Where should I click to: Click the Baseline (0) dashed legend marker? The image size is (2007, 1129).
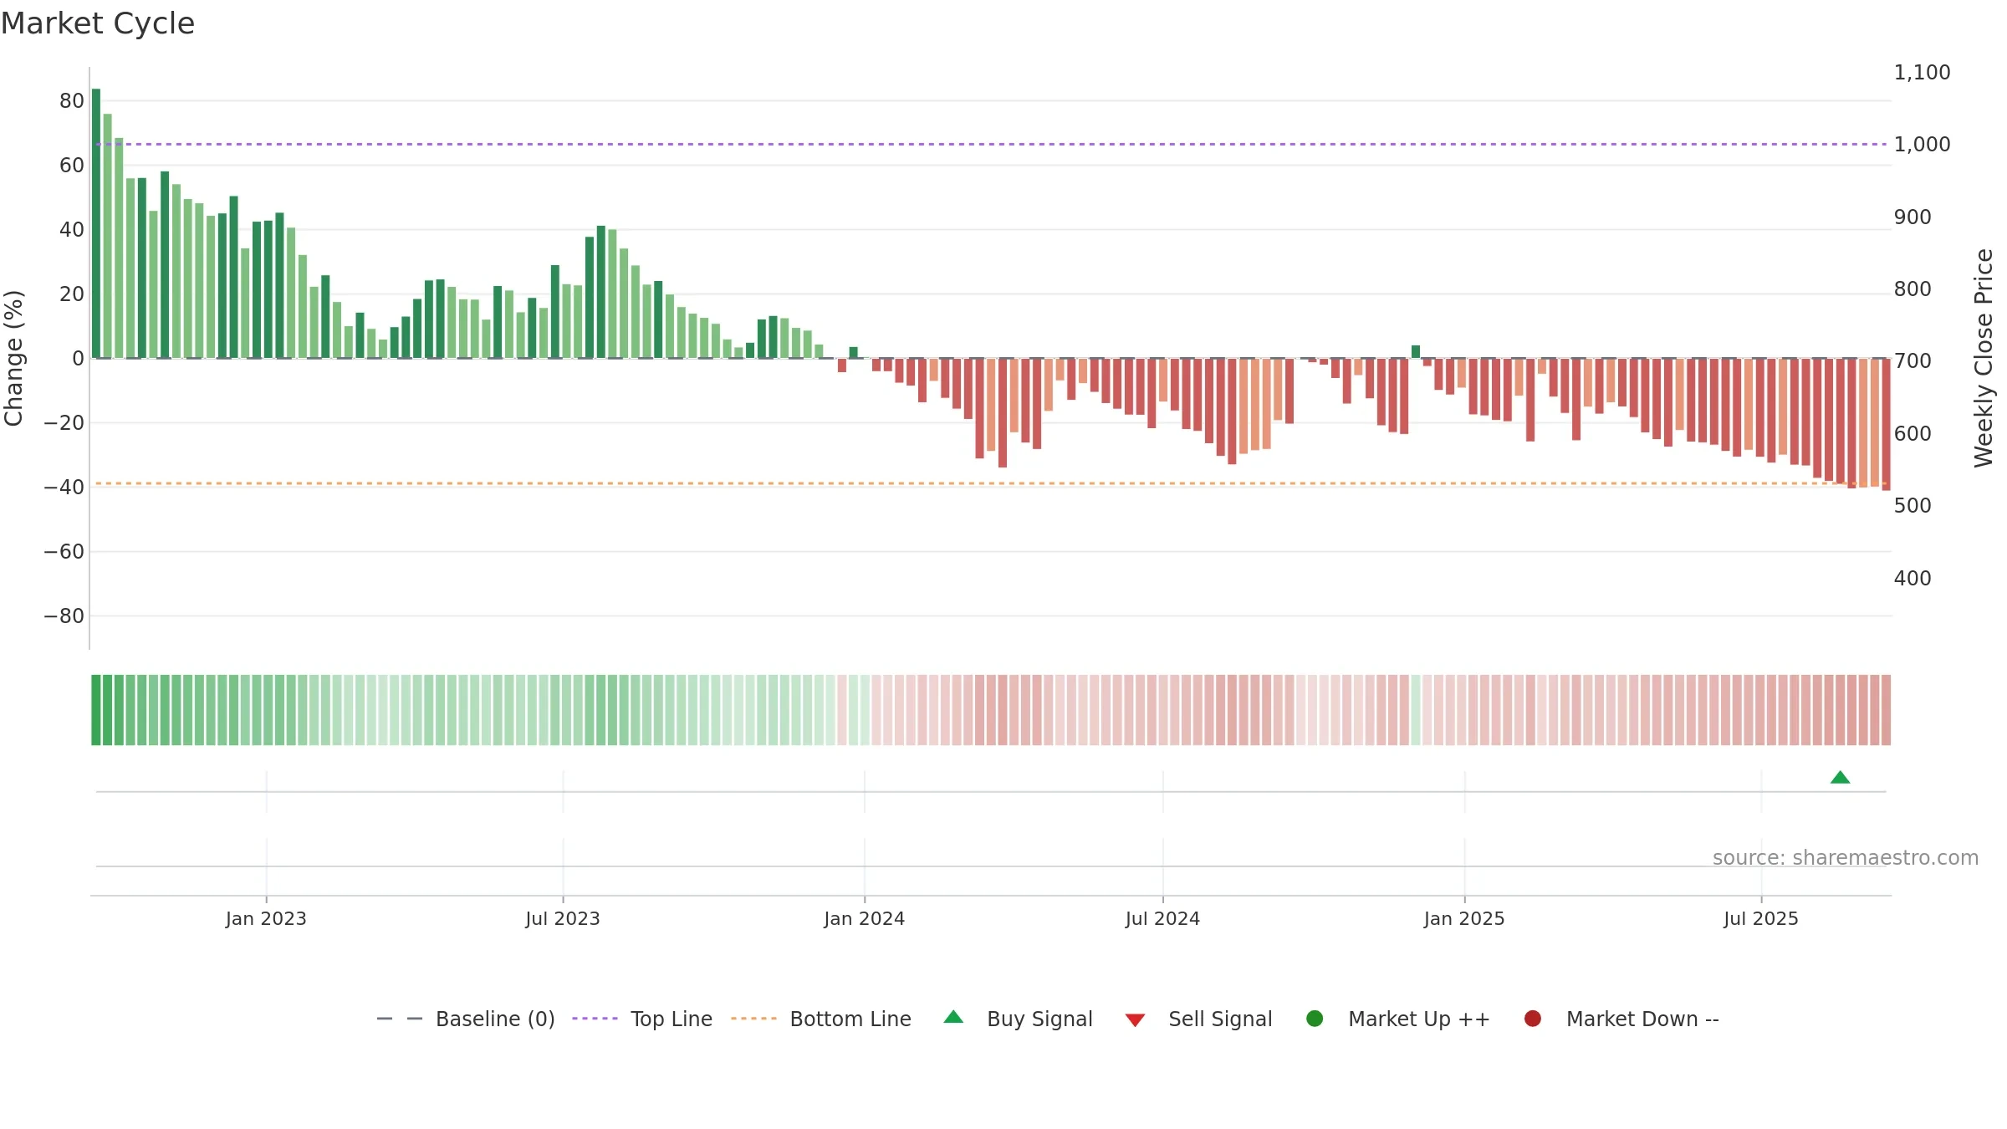click(x=400, y=1019)
